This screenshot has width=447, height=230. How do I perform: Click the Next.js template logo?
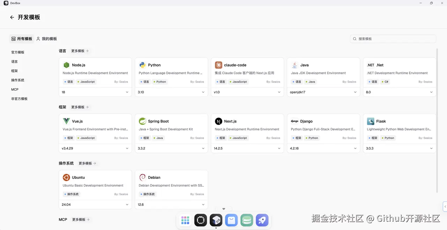(218, 121)
